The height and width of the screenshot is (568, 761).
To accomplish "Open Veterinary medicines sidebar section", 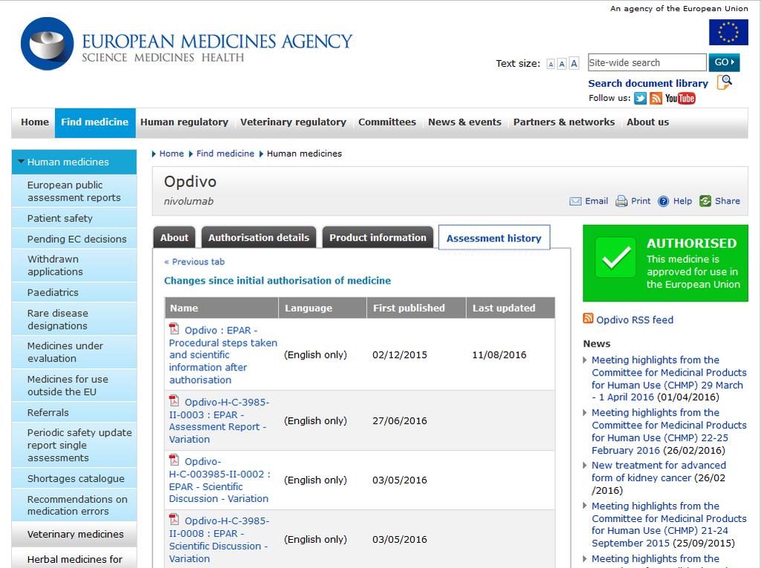I will pyautogui.click(x=74, y=534).
